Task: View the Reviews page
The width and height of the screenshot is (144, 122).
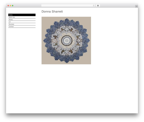Action: (22, 24)
